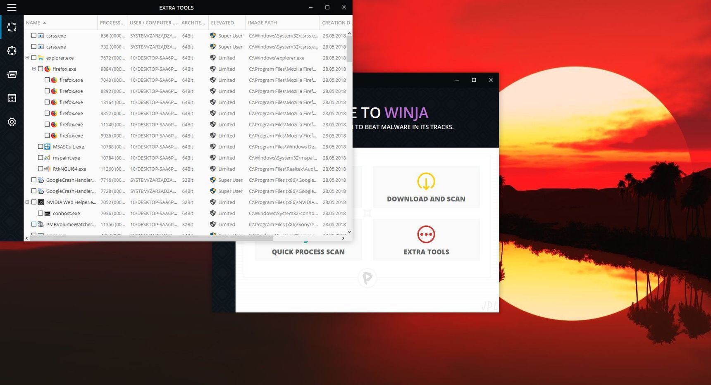Sort by the USER / COMPUTER column header
This screenshot has height=385, width=711.
coord(153,23)
